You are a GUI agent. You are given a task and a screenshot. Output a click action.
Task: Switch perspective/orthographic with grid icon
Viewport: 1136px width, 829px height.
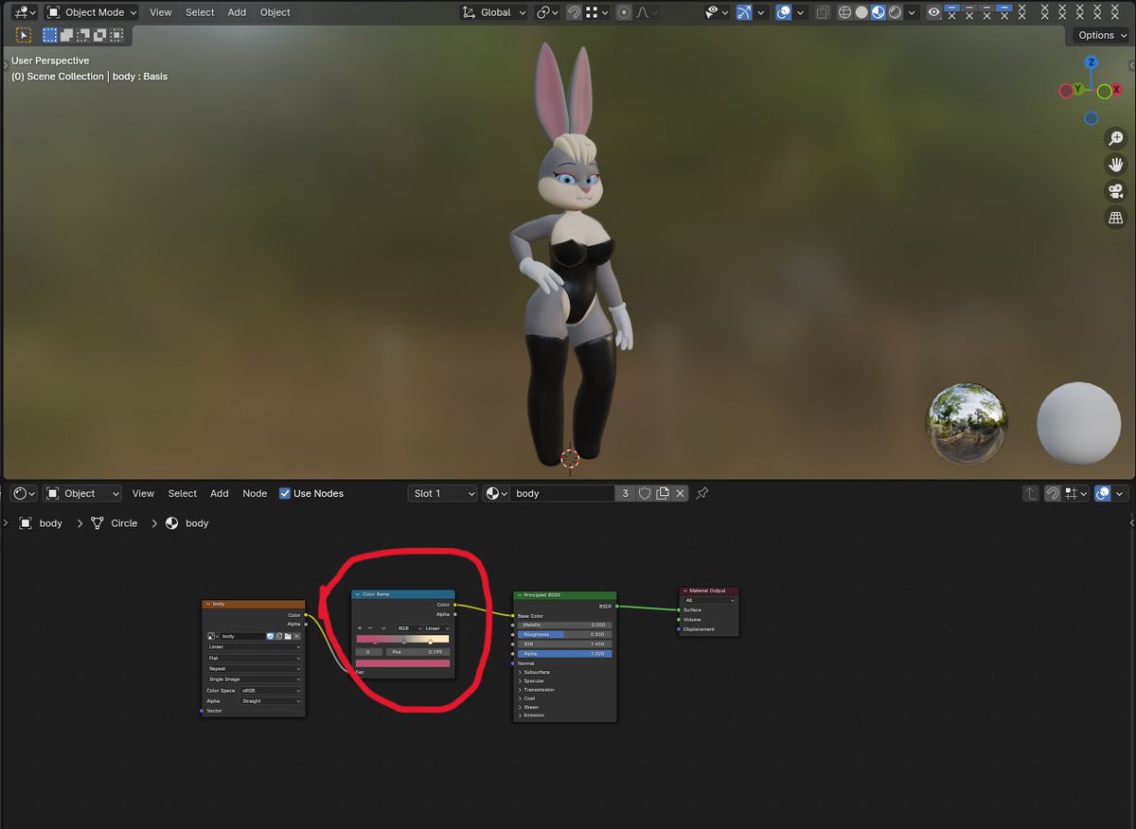click(x=1115, y=218)
